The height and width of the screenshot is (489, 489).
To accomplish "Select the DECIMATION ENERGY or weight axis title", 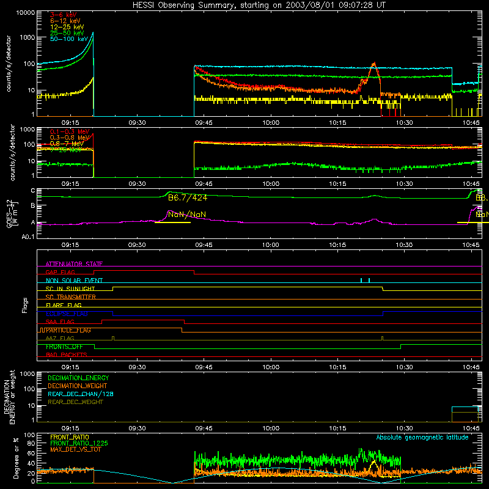I will point(9,397).
